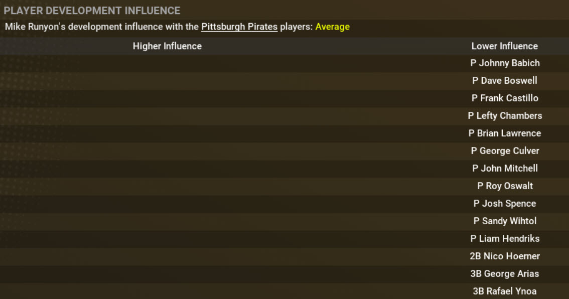Screen dimensions: 569x299
Task: Click on pitcher Brian Lawrence
Action: coord(505,133)
